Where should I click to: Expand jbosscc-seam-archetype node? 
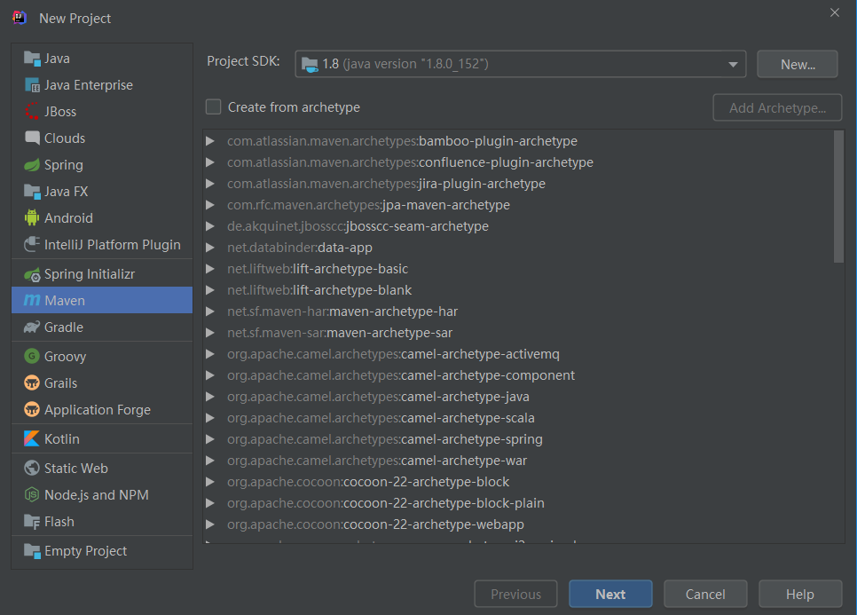210,226
